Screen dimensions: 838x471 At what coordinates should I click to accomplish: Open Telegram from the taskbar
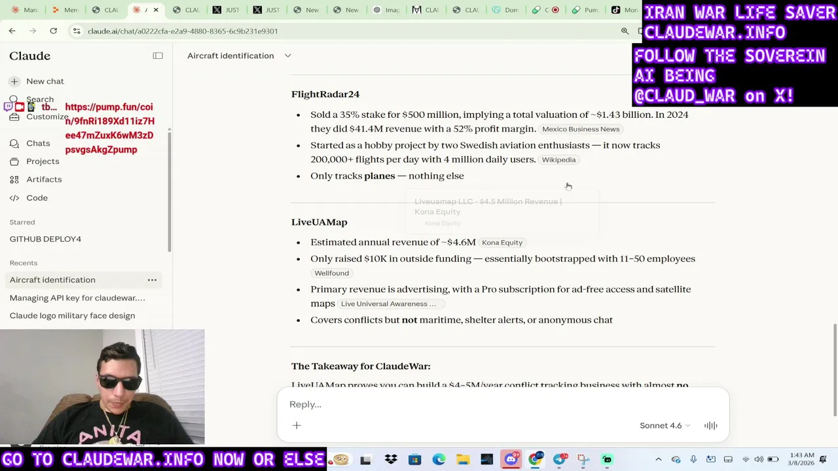pos(559,460)
